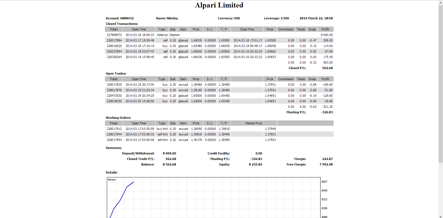The image size is (443, 218).
Task: Click Account: 6888432 text
Action: (x=120, y=18)
